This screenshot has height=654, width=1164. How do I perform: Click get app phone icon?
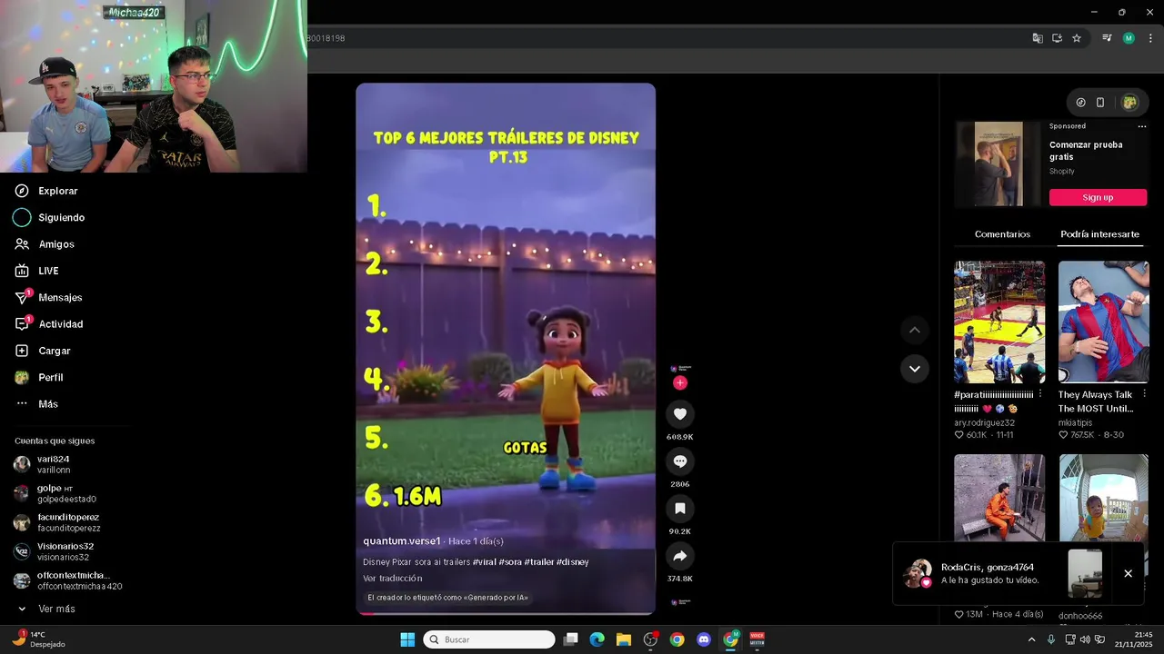pyautogui.click(x=1100, y=103)
